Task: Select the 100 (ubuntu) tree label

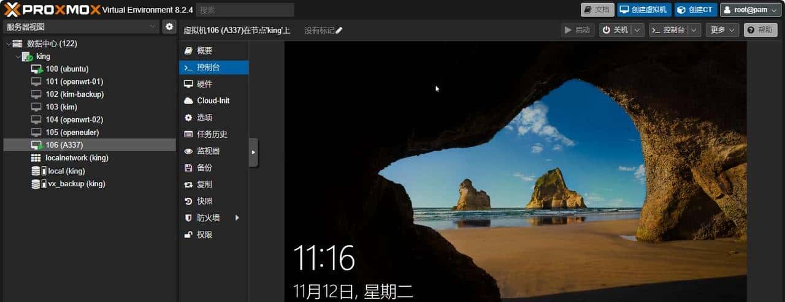Action: tap(67, 69)
